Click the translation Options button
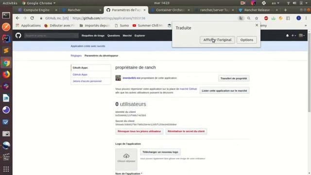 point(247,40)
